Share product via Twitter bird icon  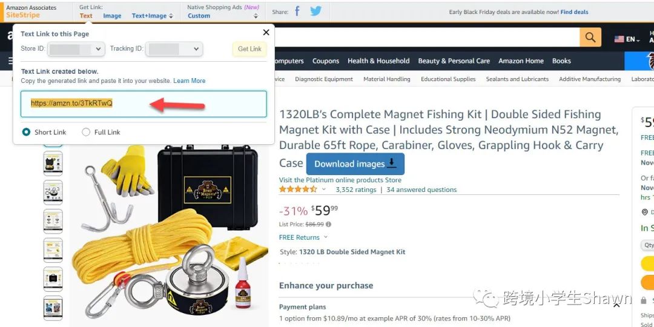(x=315, y=12)
